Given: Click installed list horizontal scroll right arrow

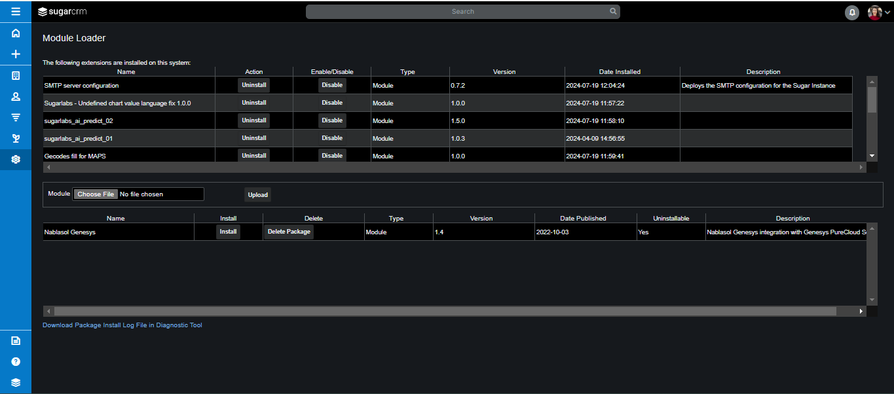Looking at the screenshot, I should point(861,168).
